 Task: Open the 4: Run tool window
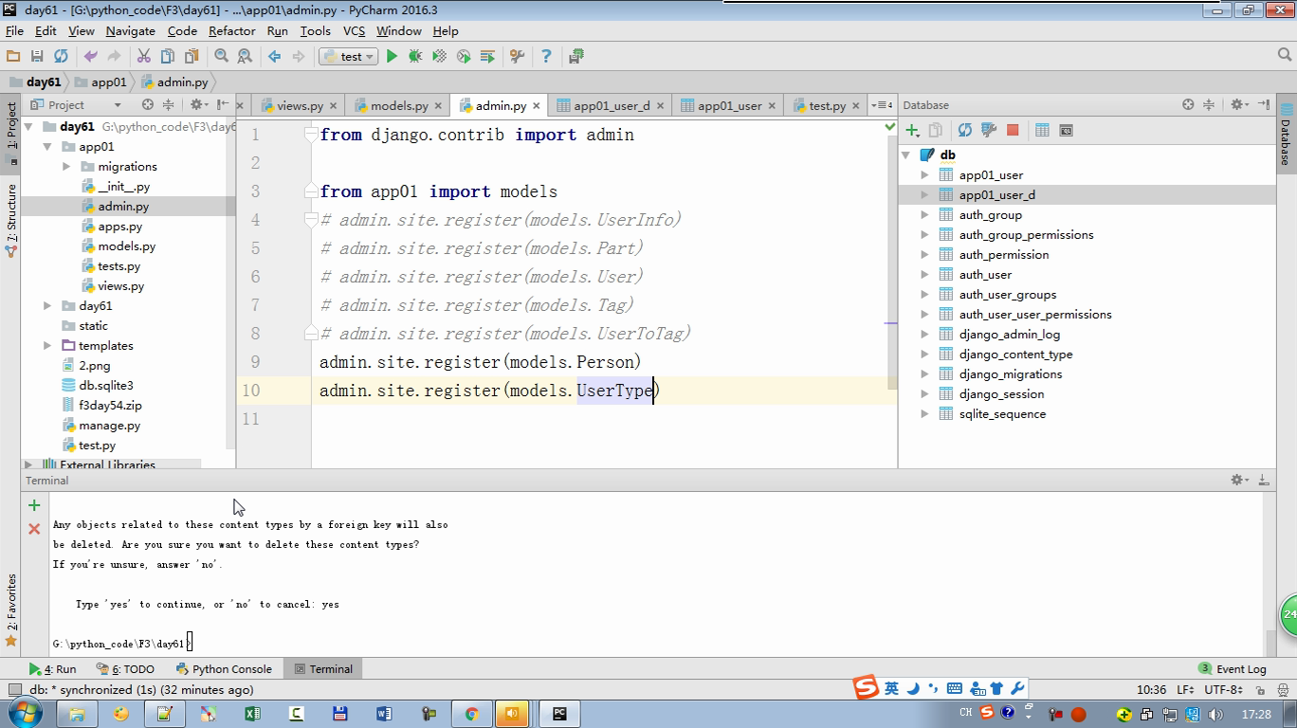click(x=53, y=669)
